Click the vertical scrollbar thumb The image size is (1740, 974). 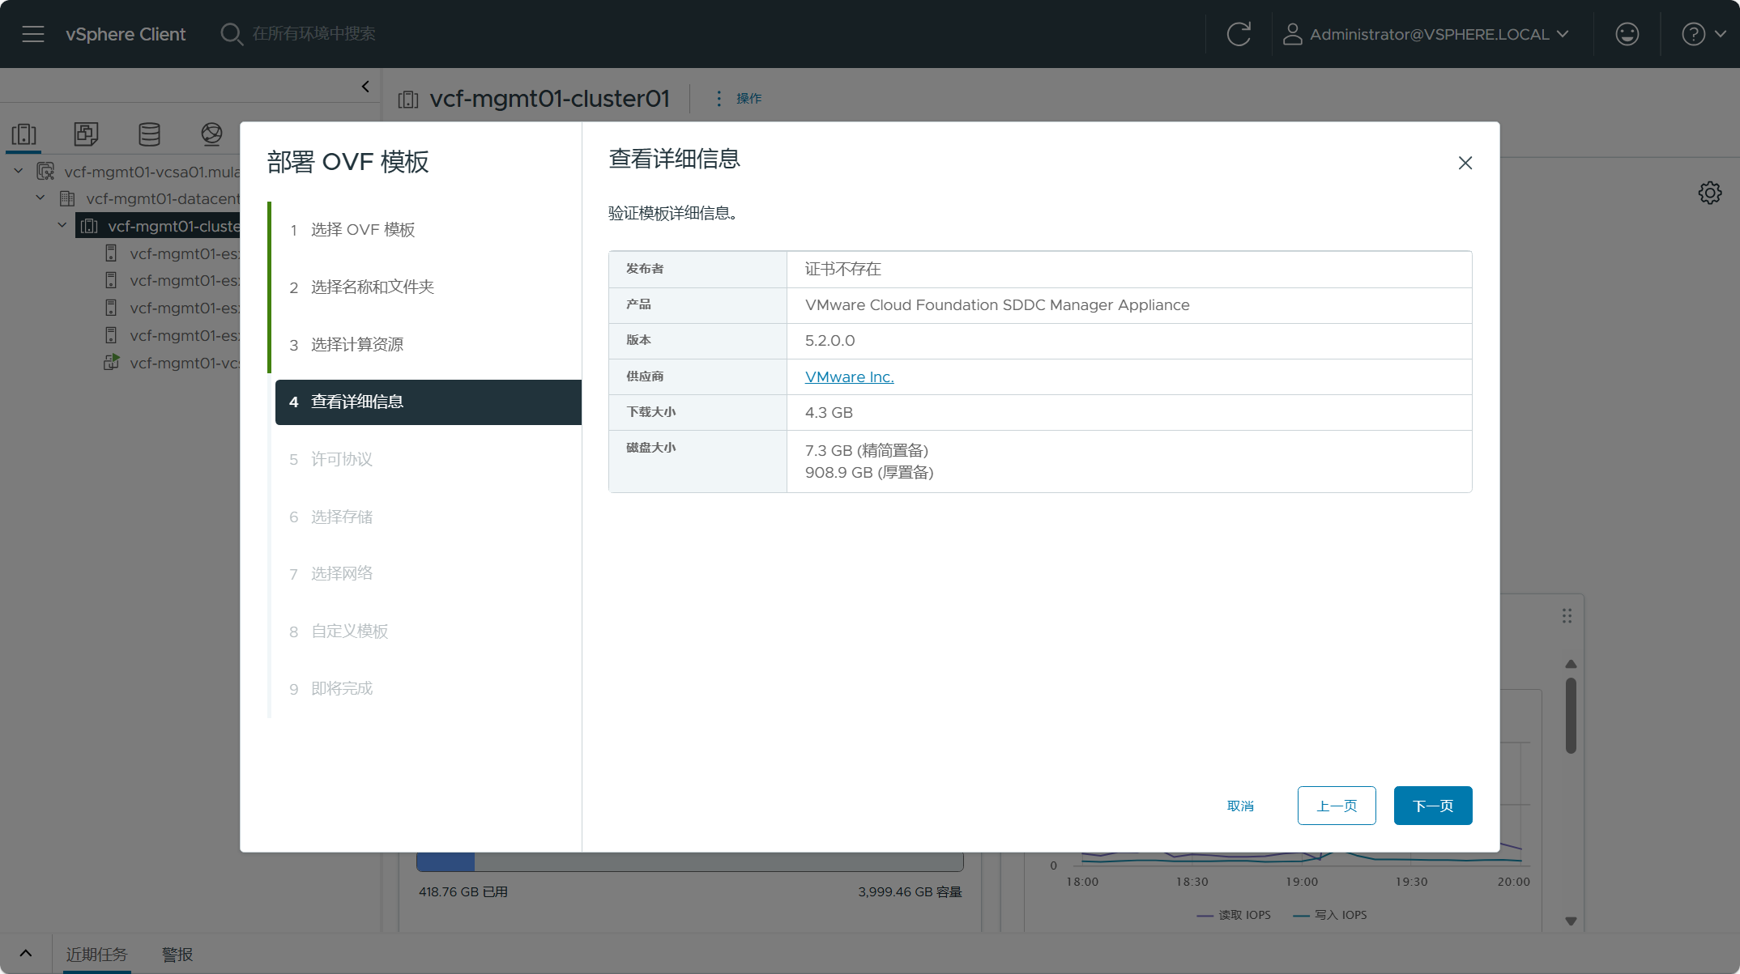(x=1571, y=716)
